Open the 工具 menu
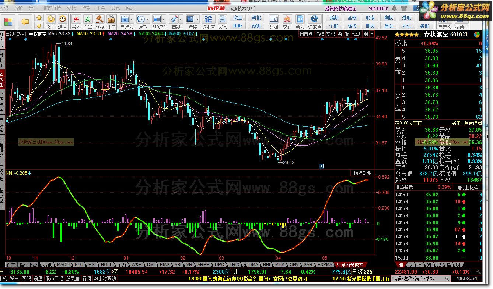This screenshot has width=493, height=289. pos(101,8)
